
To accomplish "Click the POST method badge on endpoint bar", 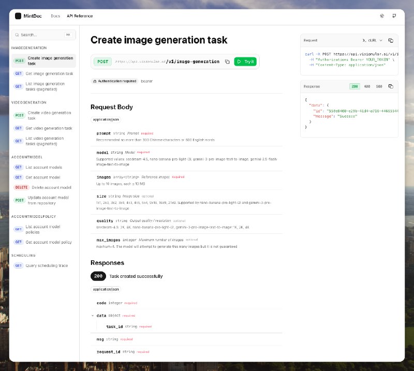I will tap(102, 62).
